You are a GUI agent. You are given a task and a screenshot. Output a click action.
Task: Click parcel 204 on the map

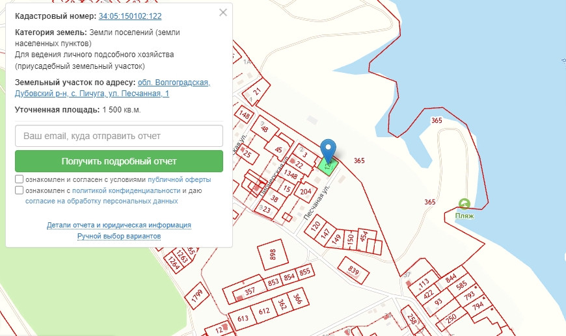306,192
